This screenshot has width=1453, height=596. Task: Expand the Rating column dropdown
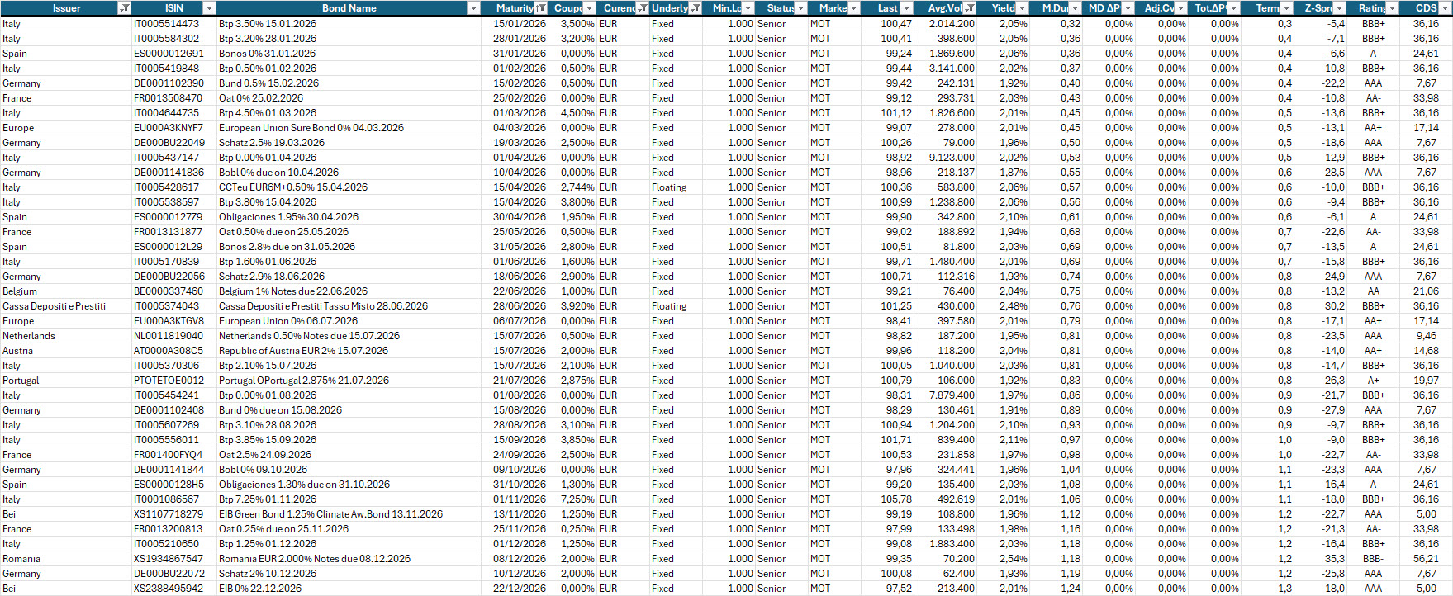[1394, 8]
